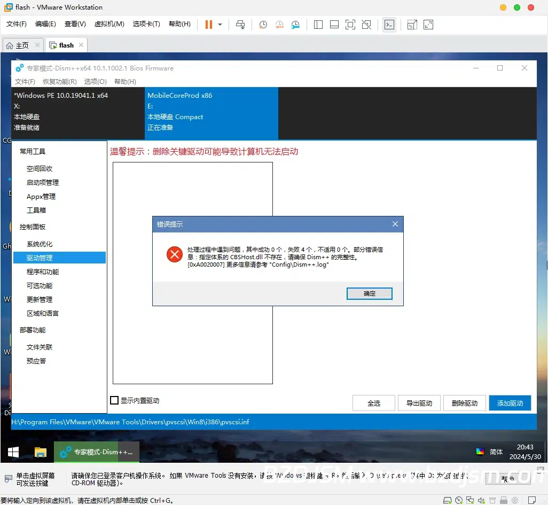Click the network adapter status icon
The width and height of the screenshot is (548, 505).
[470, 500]
